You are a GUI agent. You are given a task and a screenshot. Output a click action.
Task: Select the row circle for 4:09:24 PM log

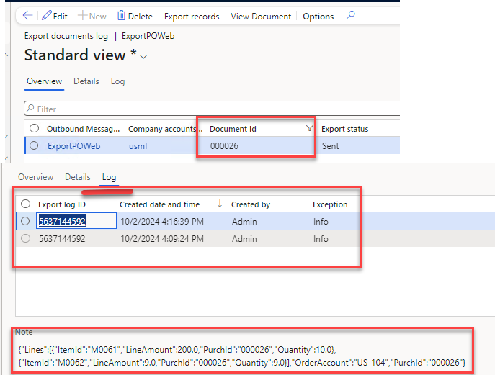coord(25,238)
